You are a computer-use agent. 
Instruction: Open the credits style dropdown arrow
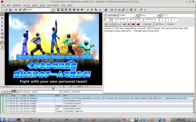pyautogui.click(x=137, y=15)
